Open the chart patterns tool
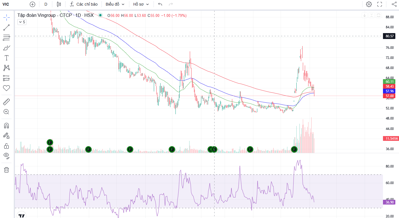399x218 pixels. 6,68
